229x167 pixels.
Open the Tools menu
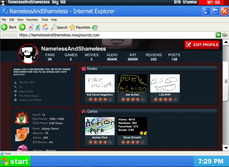tap(45, 20)
